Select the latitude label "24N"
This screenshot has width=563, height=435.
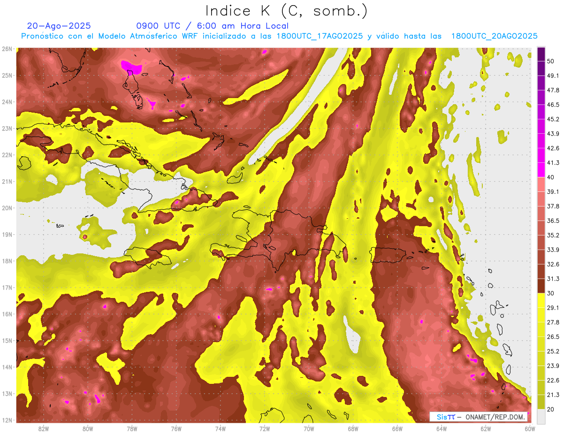[x=7, y=102]
